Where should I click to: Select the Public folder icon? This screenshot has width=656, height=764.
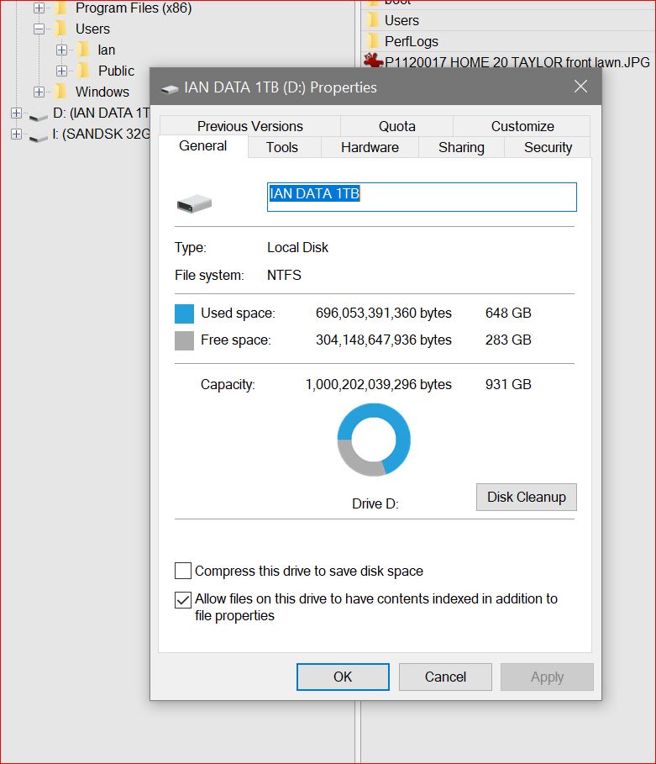83,71
